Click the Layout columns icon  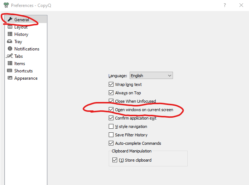(10, 27)
